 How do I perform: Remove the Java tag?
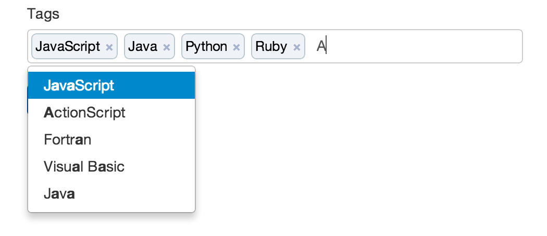[x=166, y=47]
